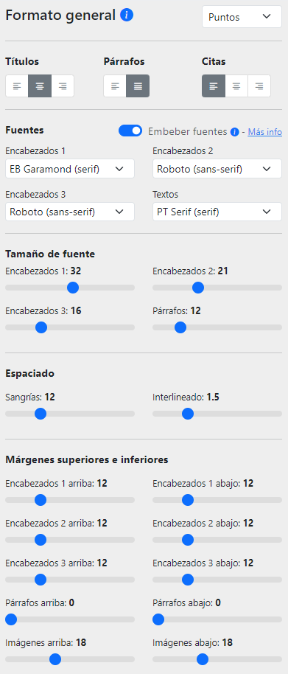Expand the Encabezados 2 font dropdown
This screenshot has height=674, width=288.
[217, 168]
